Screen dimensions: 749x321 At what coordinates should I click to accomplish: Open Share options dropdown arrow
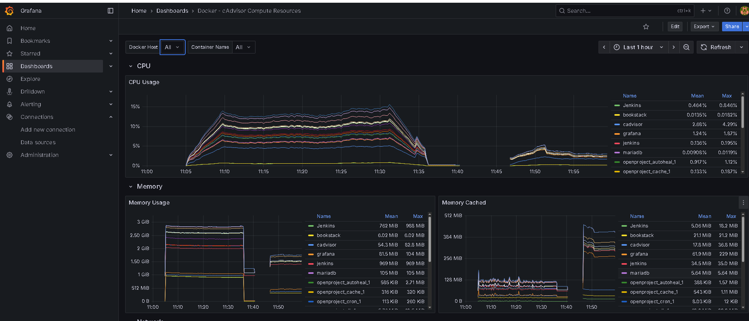coord(746,27)
